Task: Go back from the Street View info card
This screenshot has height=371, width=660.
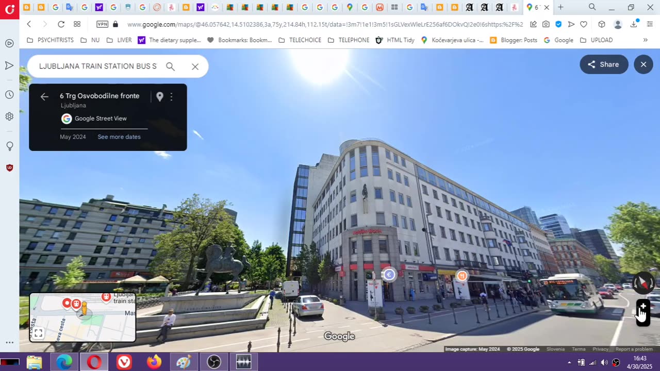Action: coord(44,96)
